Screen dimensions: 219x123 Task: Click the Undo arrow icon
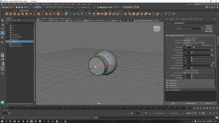tap(25, 7)
